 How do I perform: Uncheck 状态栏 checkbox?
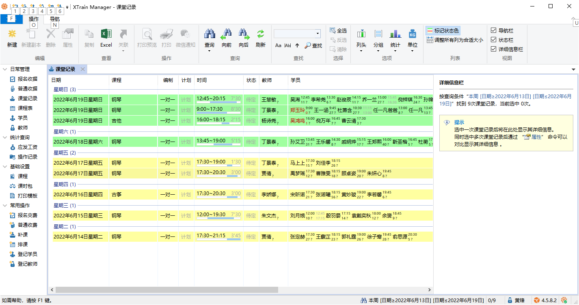pos(493,40)
